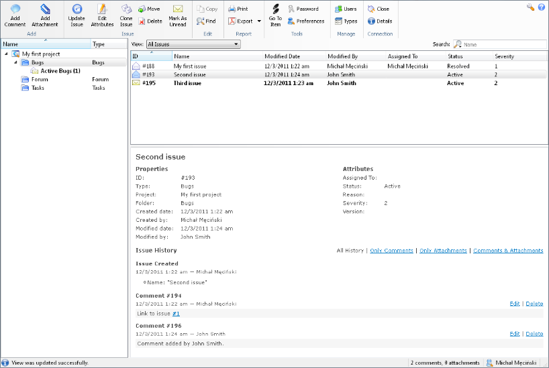Click the user icon in status bar

click(489, 363)
